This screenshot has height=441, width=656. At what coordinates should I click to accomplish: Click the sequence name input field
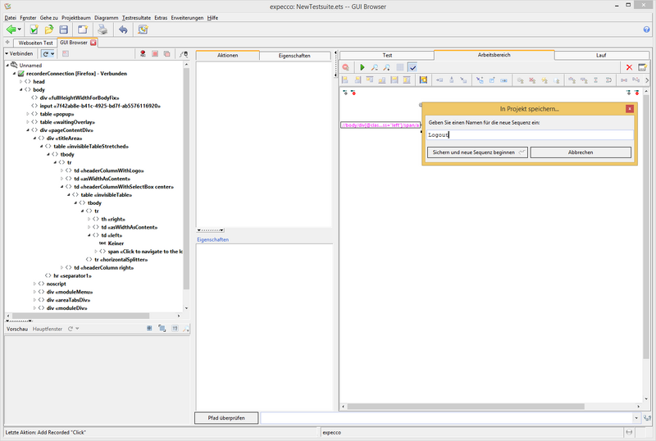(x=529, y=135)
